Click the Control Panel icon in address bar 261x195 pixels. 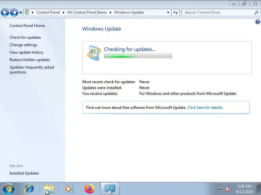(27, 12)
